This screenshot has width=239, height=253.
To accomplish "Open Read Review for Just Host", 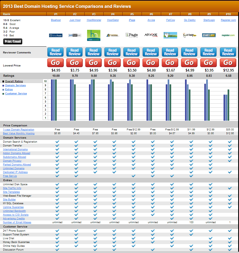I will click(x=75, y=52).
